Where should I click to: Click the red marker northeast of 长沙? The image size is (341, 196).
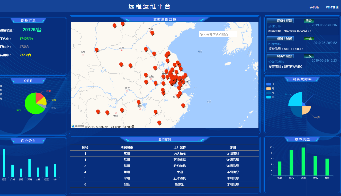coord(122,110)
